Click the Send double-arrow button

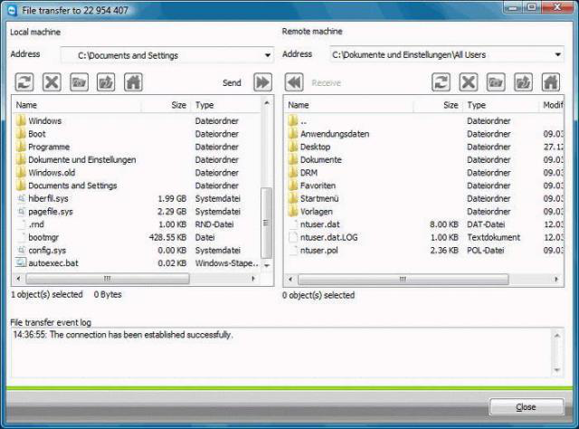click(262, 82)
